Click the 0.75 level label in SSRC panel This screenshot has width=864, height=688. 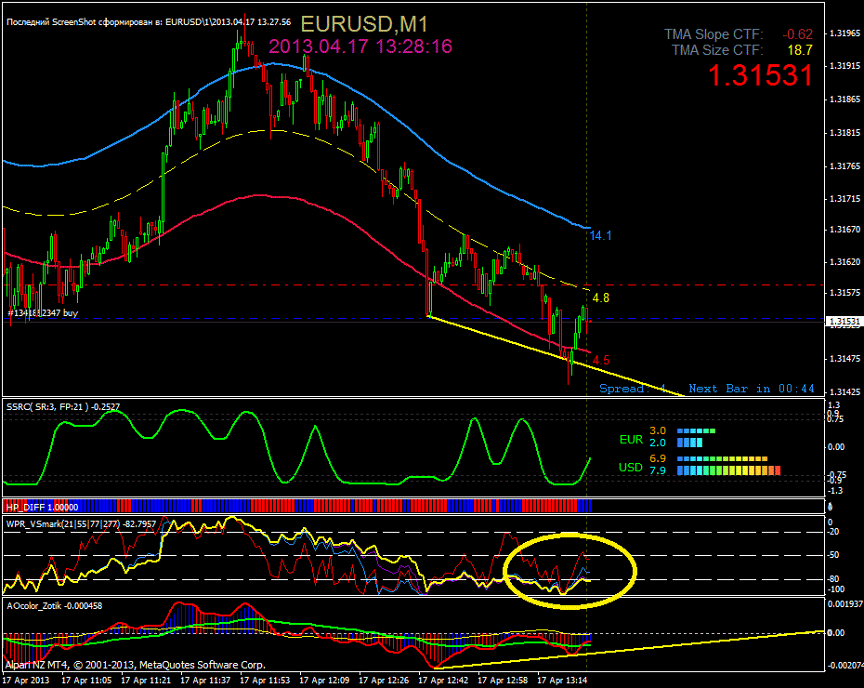coord(835,419)
